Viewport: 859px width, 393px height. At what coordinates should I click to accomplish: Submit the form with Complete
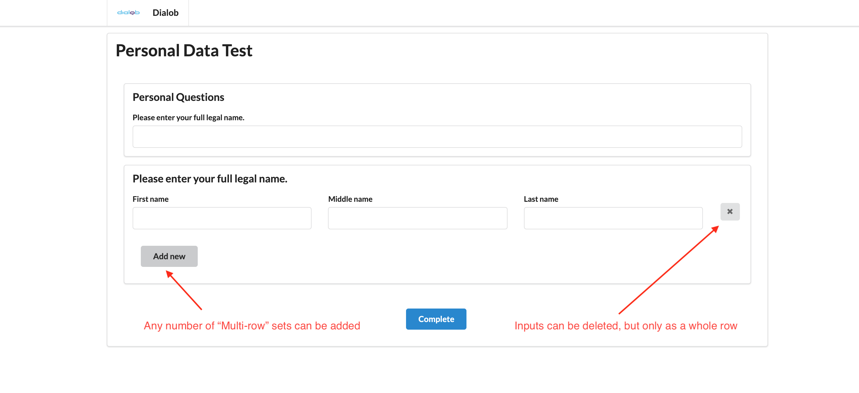[436, 319]
